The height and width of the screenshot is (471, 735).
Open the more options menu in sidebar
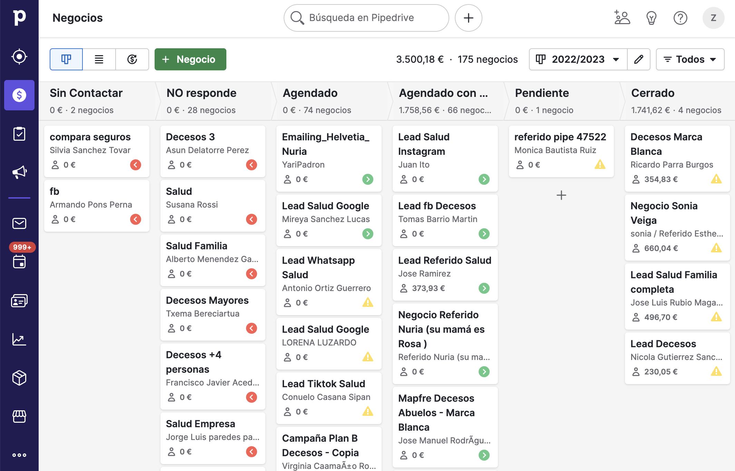coord(19,455)
